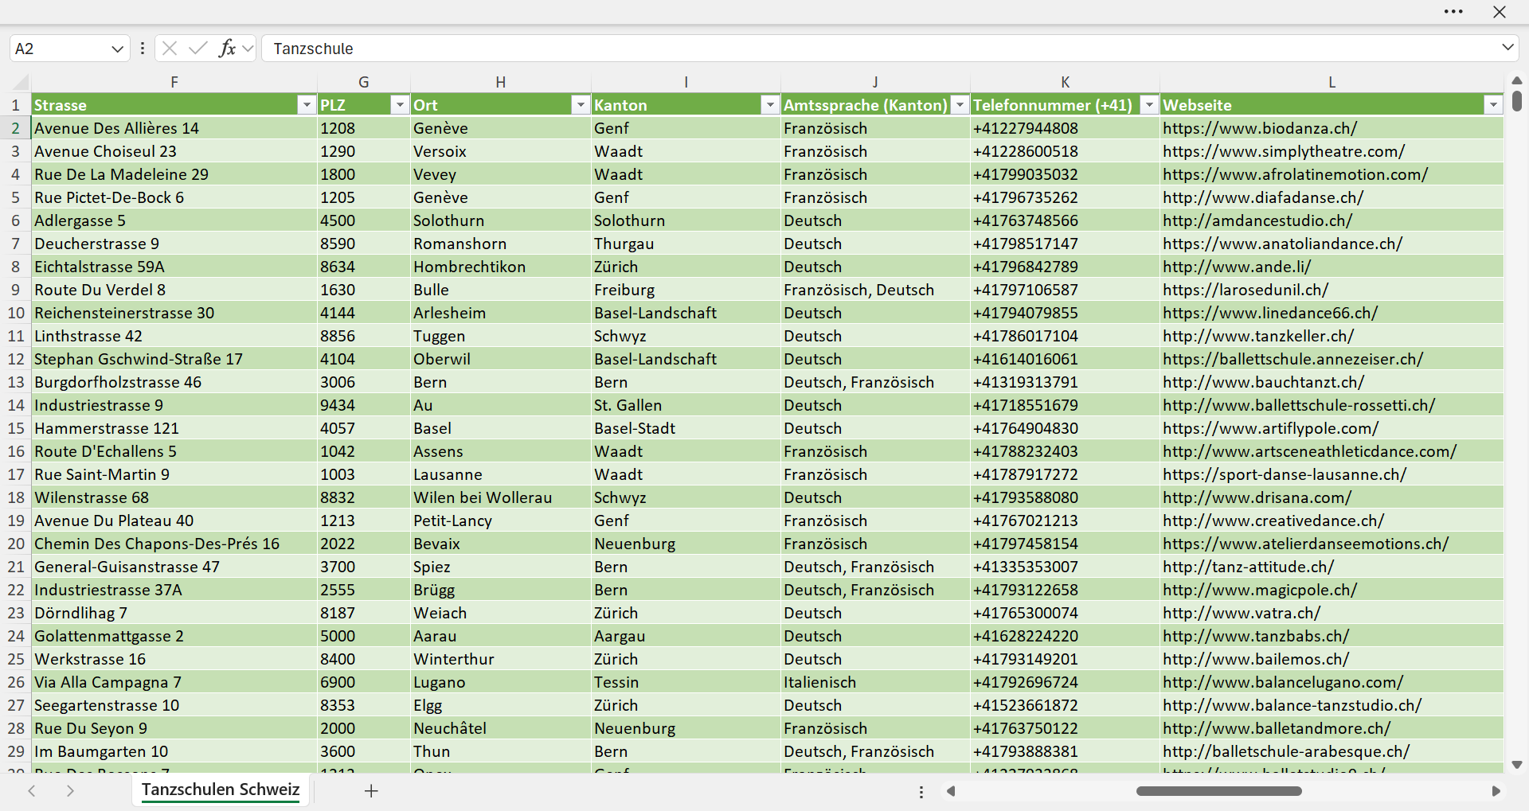Add a new sheet with plus icon
The image size is (1529, 811).
pyautogui.click(x=371, y=791)
